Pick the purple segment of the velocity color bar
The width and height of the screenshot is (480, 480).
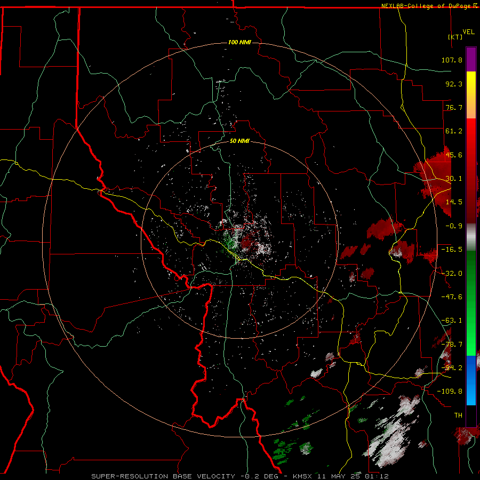coord(471,59)
